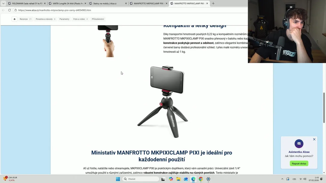Open volume speaker control

point(305,179)
